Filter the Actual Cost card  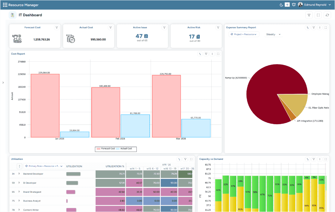pos(110,28)
